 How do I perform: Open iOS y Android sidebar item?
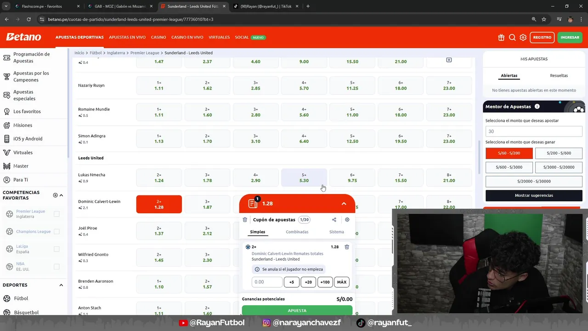click(28, 139)
